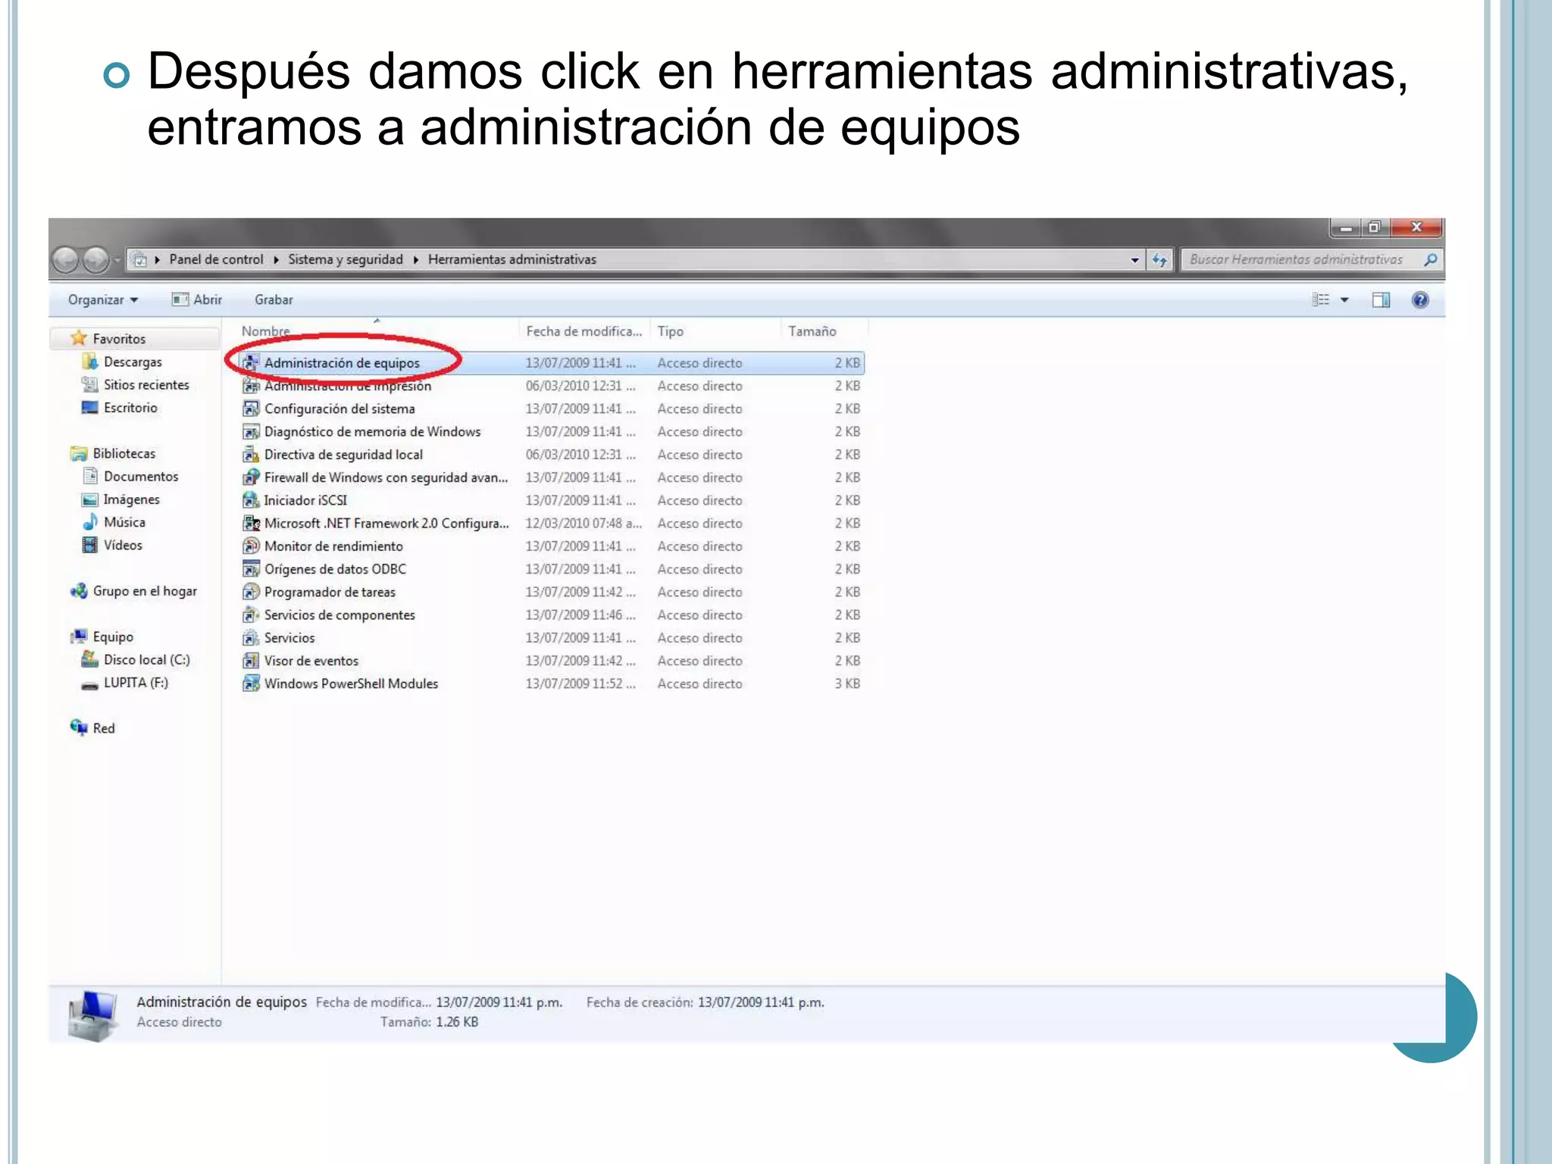This screenshot has width=1552, height=1164.
Task: Sort by the Tipo column header
Action: coord(670,331)
